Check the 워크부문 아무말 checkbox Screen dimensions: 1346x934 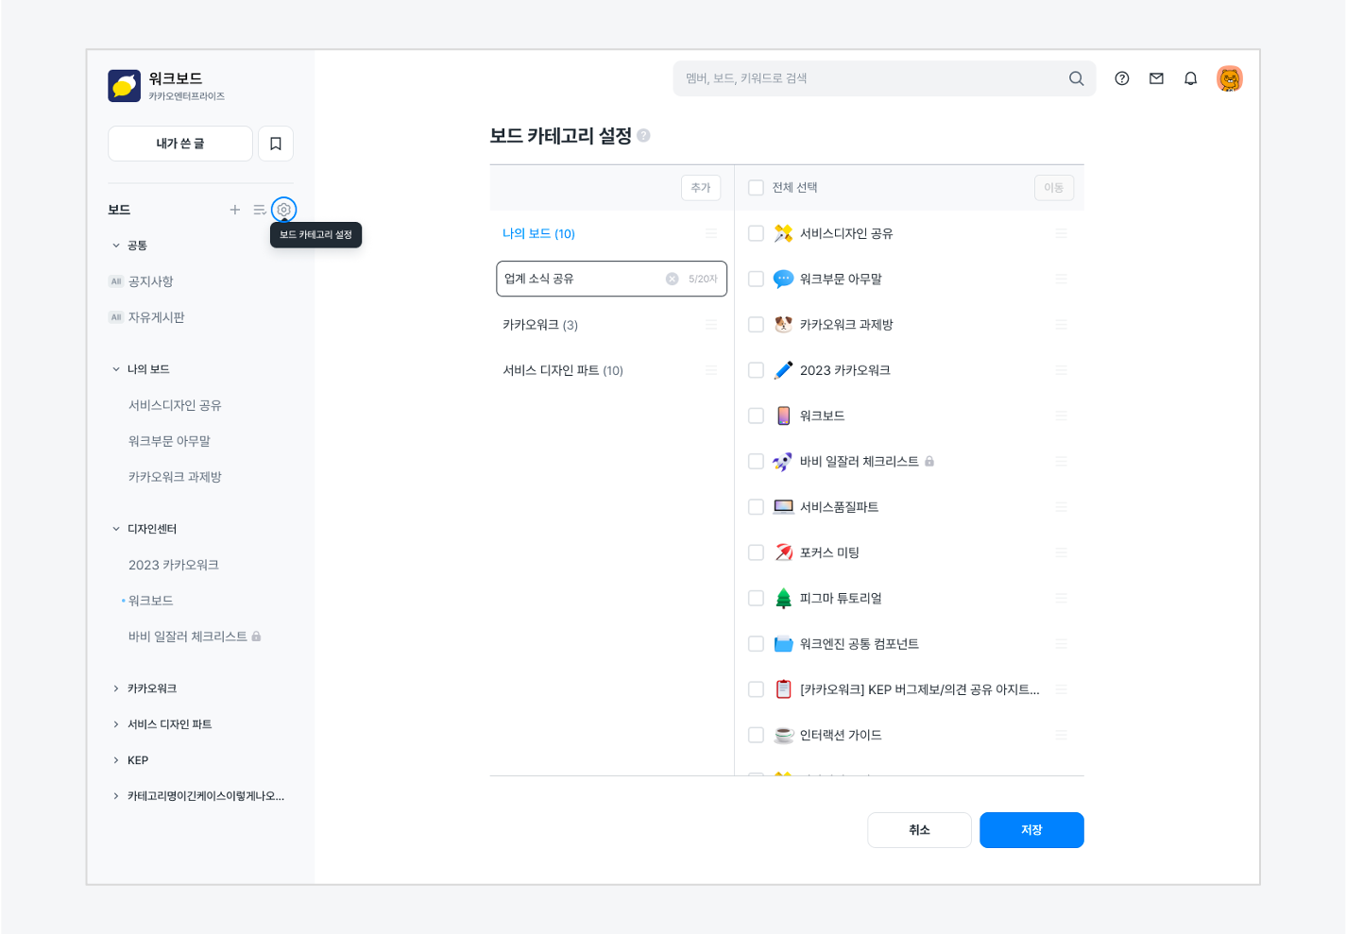(x=756, y=279)
